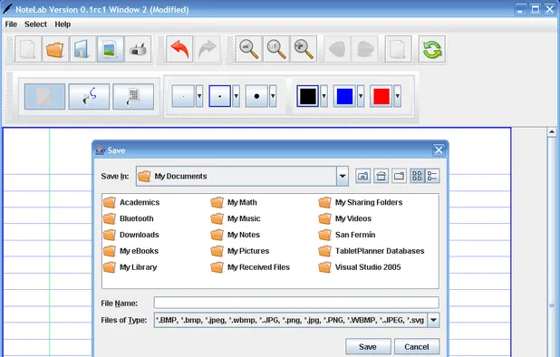Choose the fine pen size

[183, 96]
